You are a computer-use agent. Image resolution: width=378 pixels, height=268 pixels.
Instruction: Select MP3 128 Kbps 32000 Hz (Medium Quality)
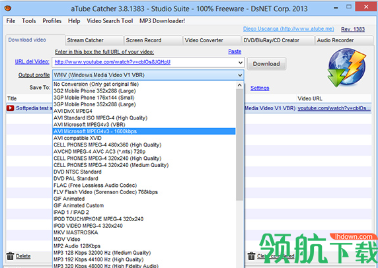coord(144,253)
